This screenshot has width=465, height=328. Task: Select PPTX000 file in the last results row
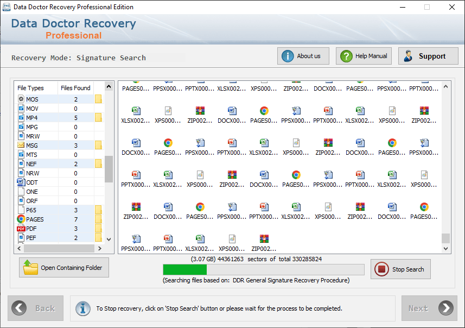pos(168,243)
